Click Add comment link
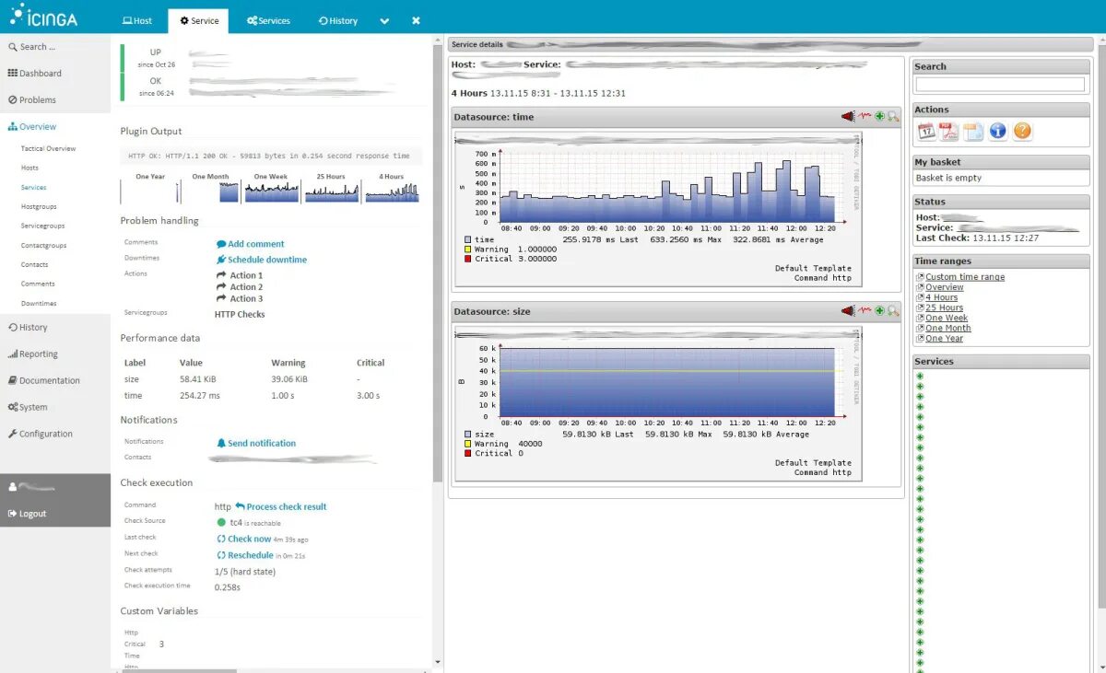 click(x=251, y=244)
